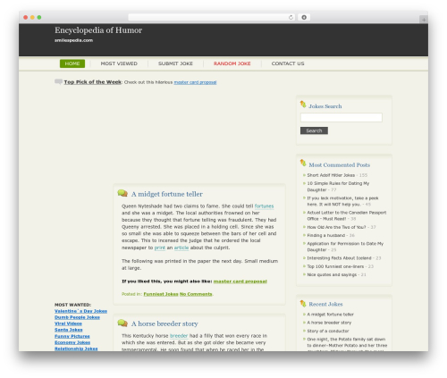
Task: Click the Jokes Search input field
Action: coord(342,117)
